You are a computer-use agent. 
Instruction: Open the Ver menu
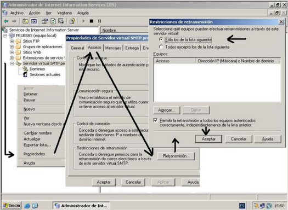49,13
